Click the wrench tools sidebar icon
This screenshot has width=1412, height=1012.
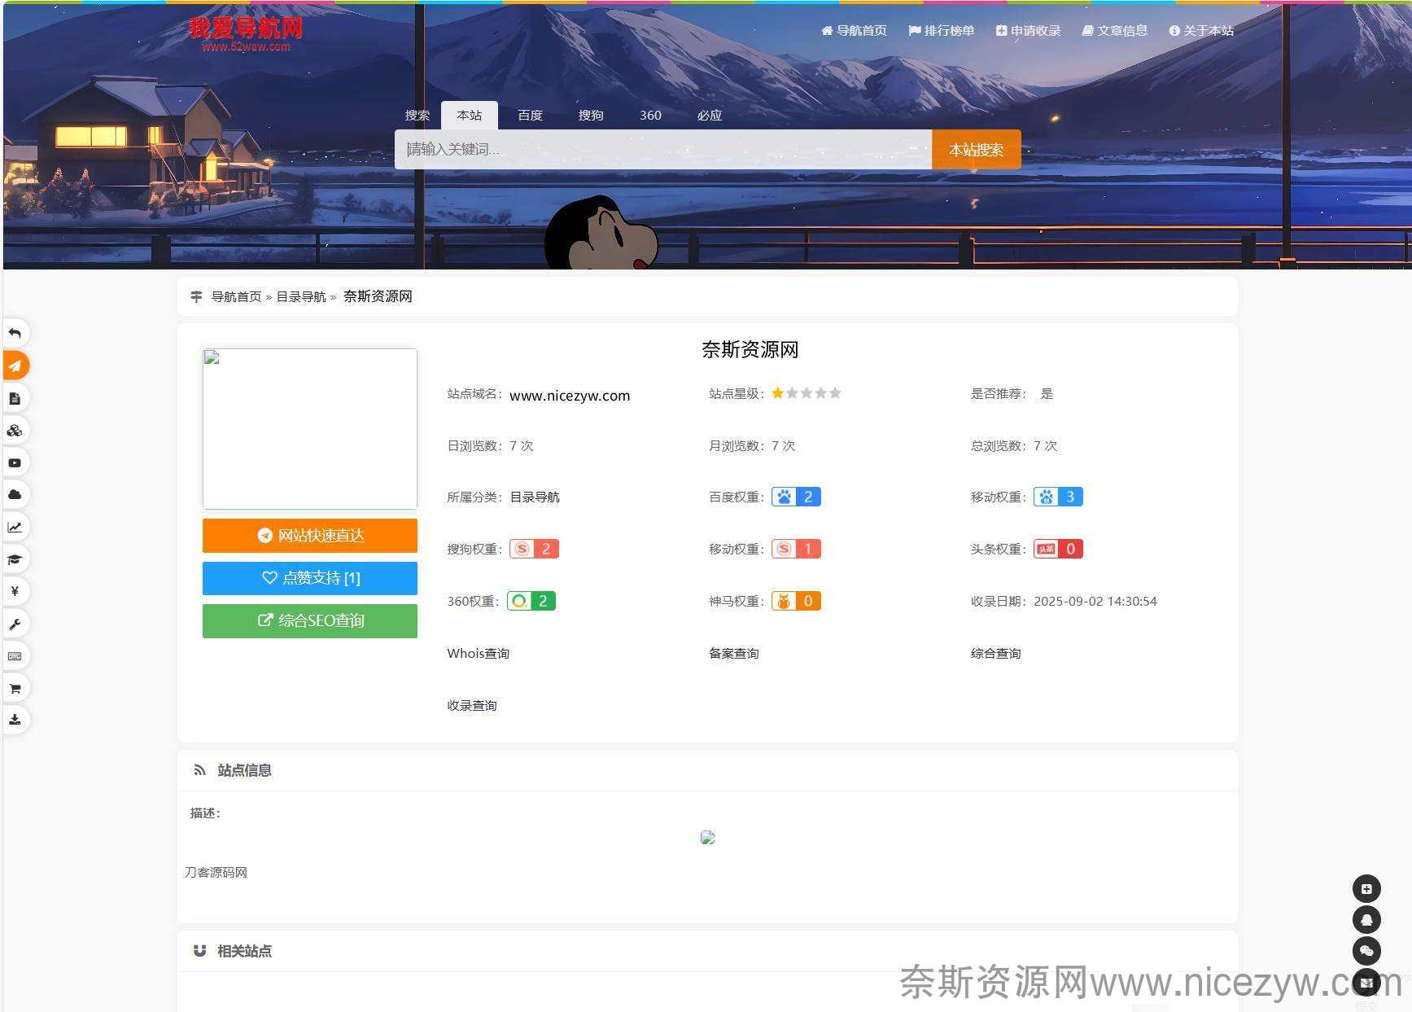15,624
